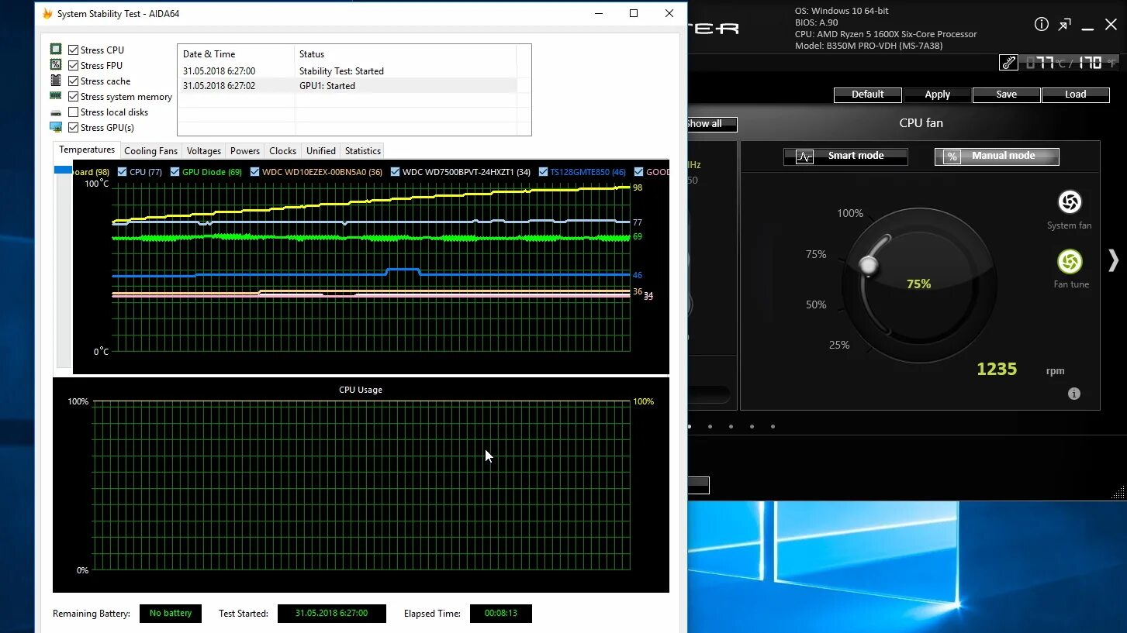Uncheck Stress CPU
This screenshot has width=1127, height=633.
[74, 50]
